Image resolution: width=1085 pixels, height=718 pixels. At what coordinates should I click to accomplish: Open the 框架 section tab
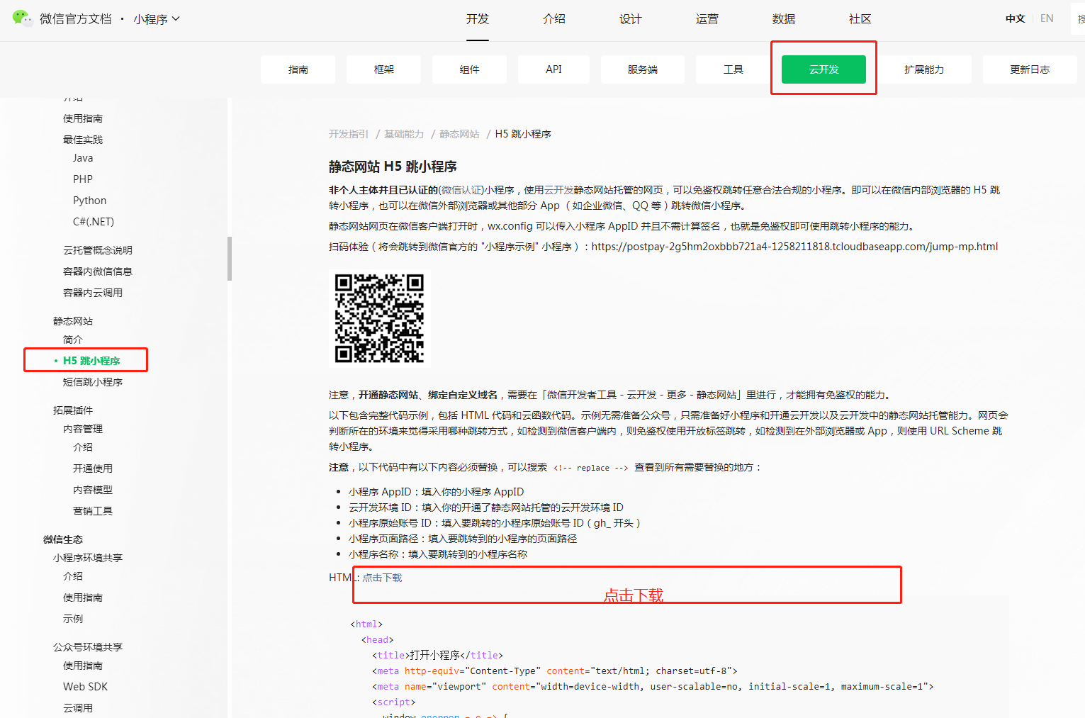[384, 69]
